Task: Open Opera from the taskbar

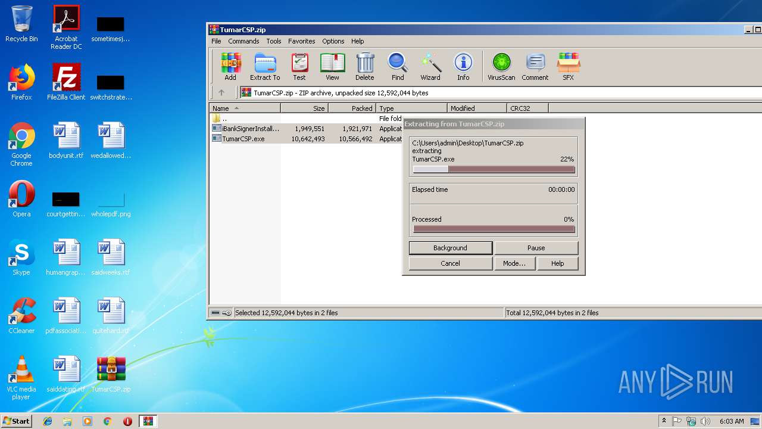Action: (127, 421)
